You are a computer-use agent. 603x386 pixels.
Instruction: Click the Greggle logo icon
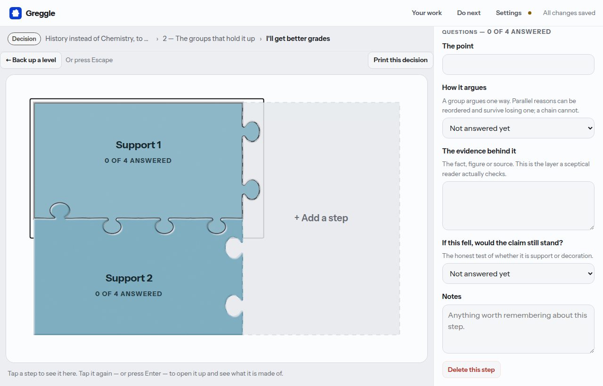[x=16, y=13]
